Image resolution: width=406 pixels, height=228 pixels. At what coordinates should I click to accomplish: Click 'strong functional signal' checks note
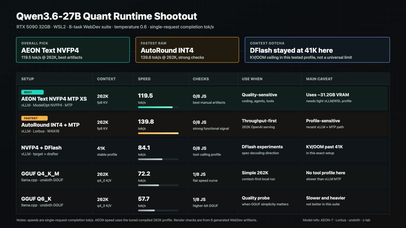211,128
